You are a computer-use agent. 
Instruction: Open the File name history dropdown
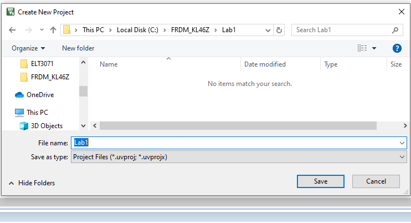click(402, 143)
